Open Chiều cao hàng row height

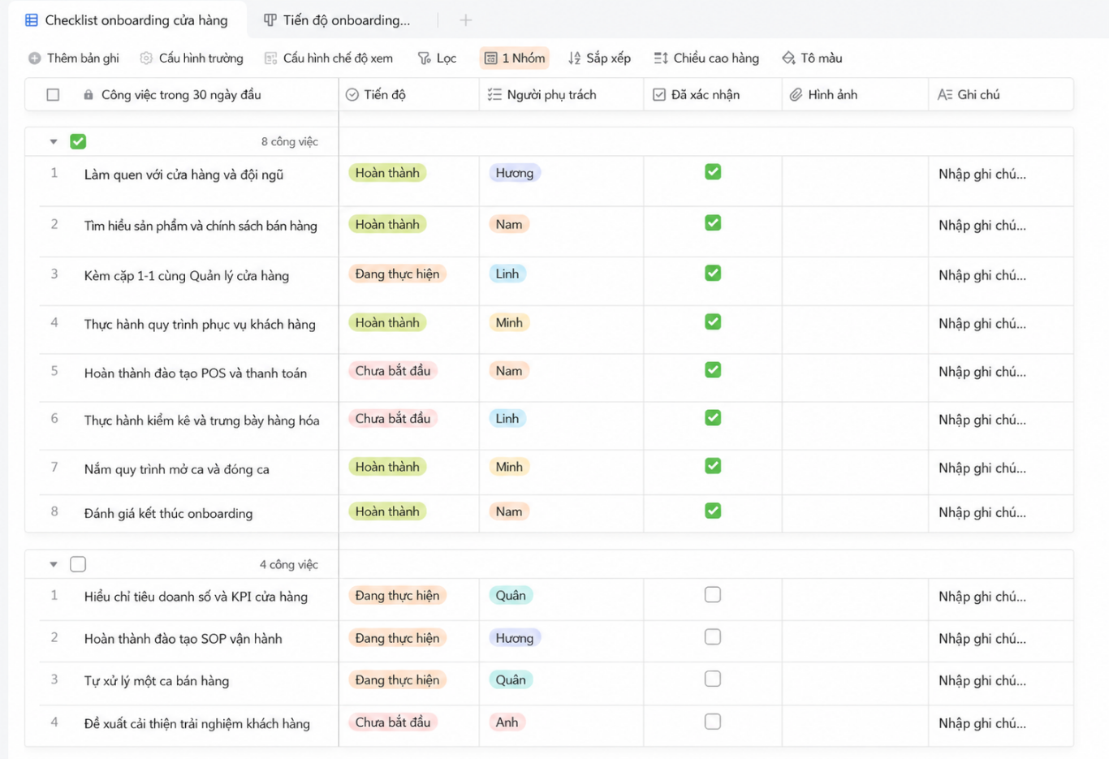pyautogui.click(x=706, y=58)
